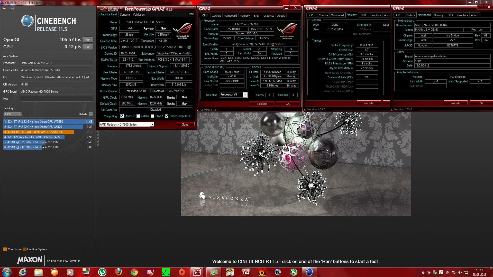Click the Show Desktop strip beside the clock
Image resolution: width=493 pixels, height=277 pixels.
(491, 272)
